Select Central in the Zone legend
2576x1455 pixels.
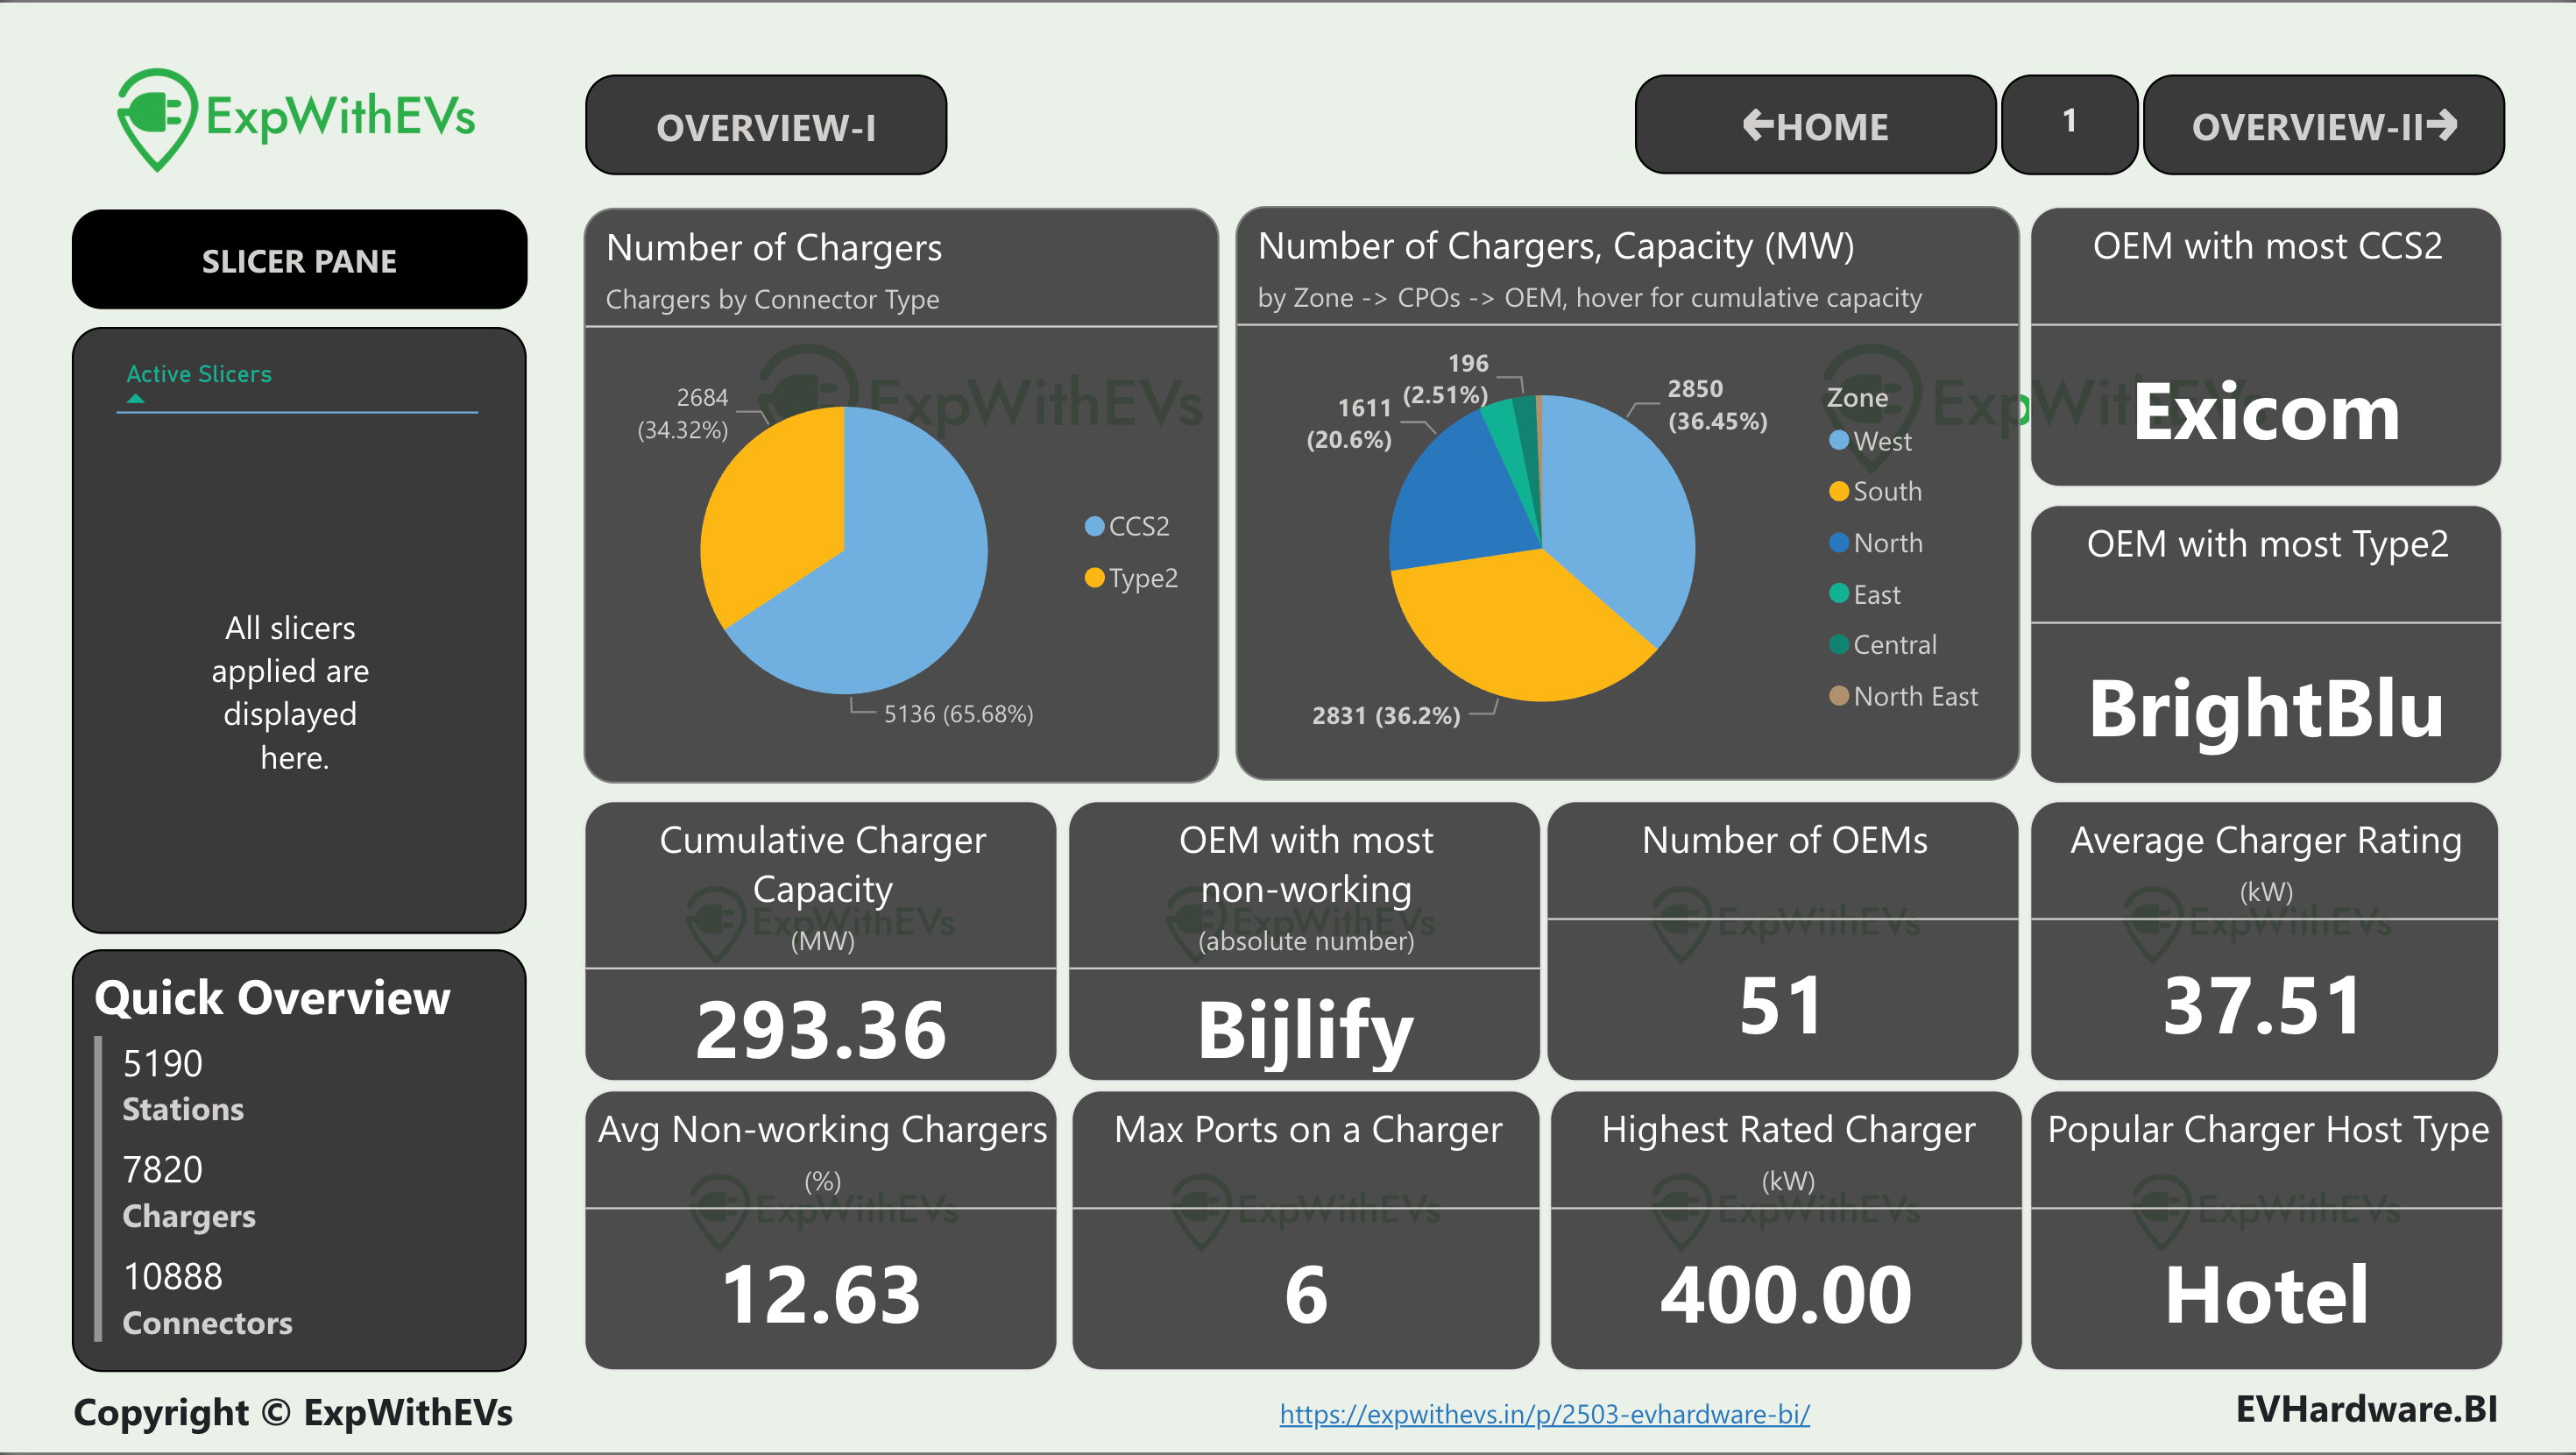point(1882,643)
